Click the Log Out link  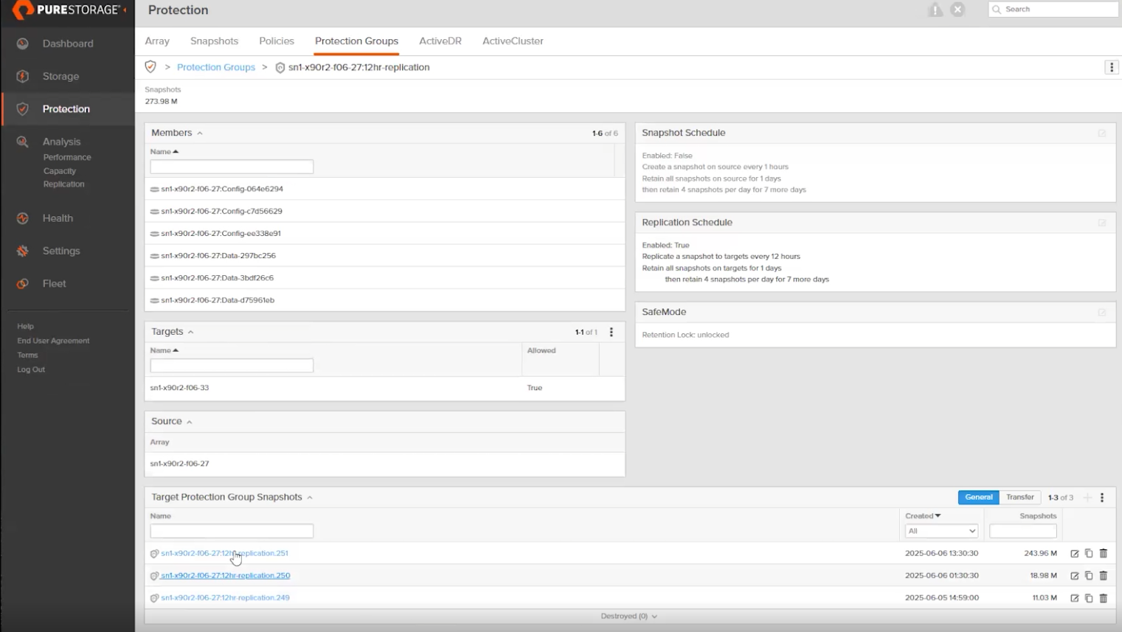(x=30, y=369)
